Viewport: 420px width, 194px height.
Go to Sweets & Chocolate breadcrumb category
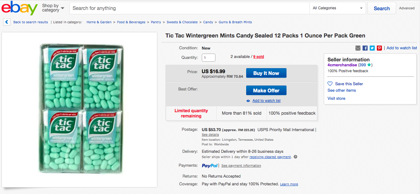182,22
